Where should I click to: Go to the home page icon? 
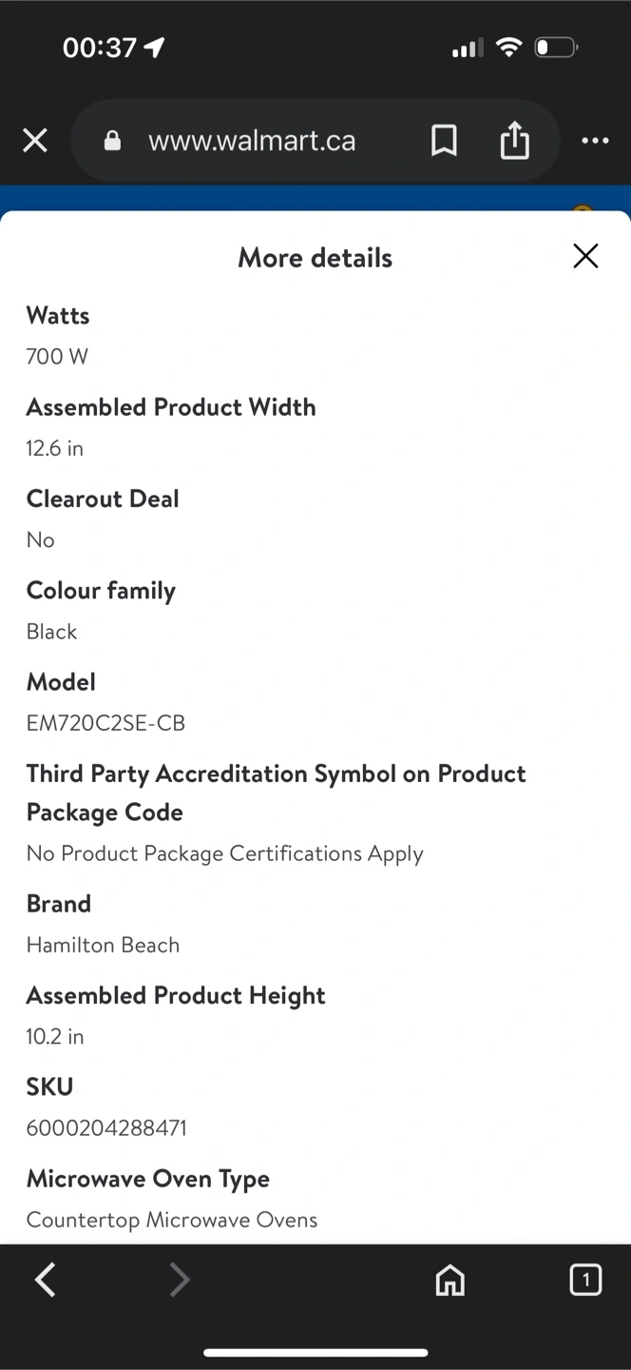click(x=449, y=1281)
